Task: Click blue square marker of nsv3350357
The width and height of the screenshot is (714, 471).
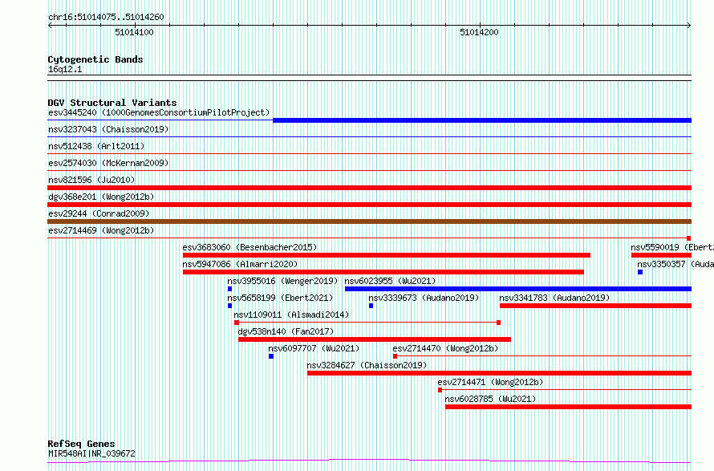Action: (x=640, y=272)
